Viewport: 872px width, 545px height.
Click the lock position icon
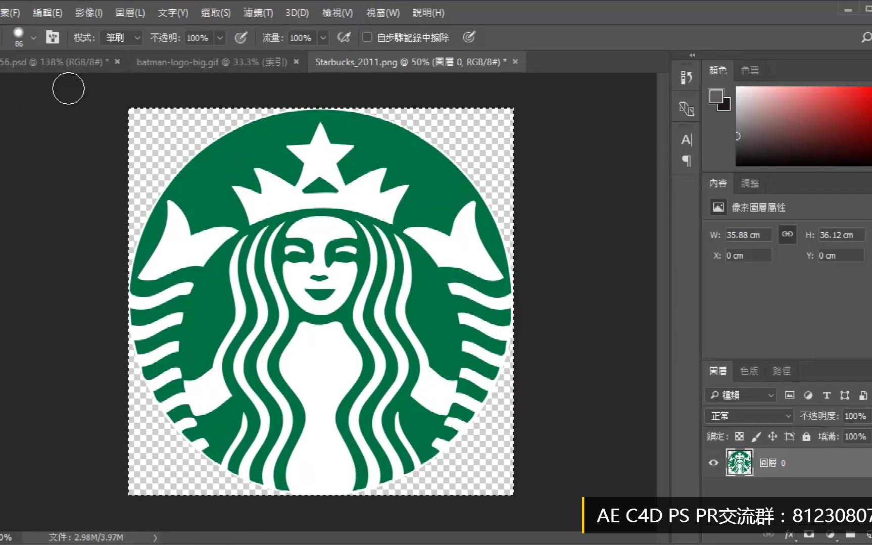click(772, 436)
